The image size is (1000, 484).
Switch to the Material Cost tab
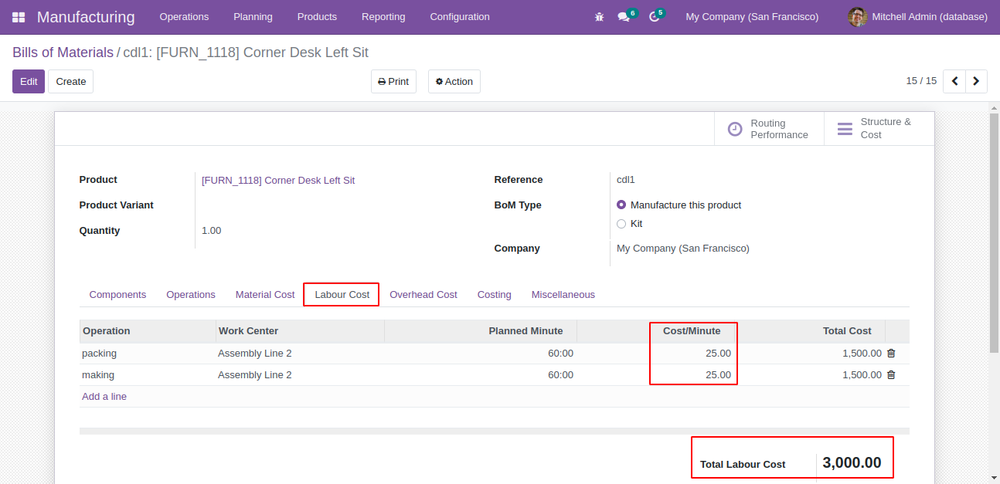[265, 295]
